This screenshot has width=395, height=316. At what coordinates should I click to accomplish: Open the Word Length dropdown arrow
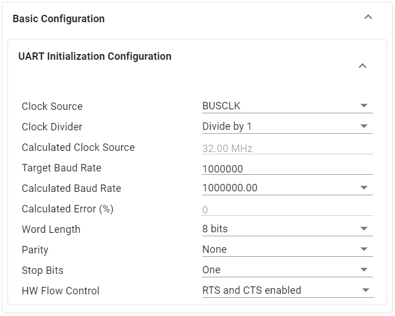364,229
